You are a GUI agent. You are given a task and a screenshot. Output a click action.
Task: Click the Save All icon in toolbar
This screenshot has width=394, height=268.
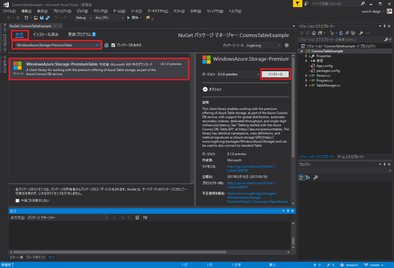coord(47,18)
